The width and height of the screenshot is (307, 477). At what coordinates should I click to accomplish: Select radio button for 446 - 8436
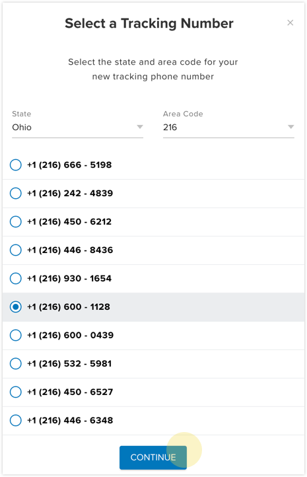point(15,250)
